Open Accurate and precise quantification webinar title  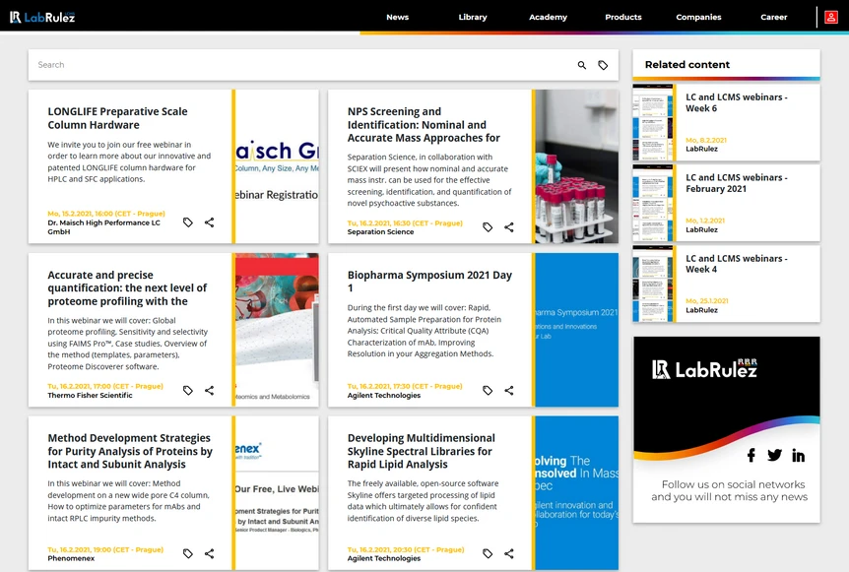click(127, 287)
